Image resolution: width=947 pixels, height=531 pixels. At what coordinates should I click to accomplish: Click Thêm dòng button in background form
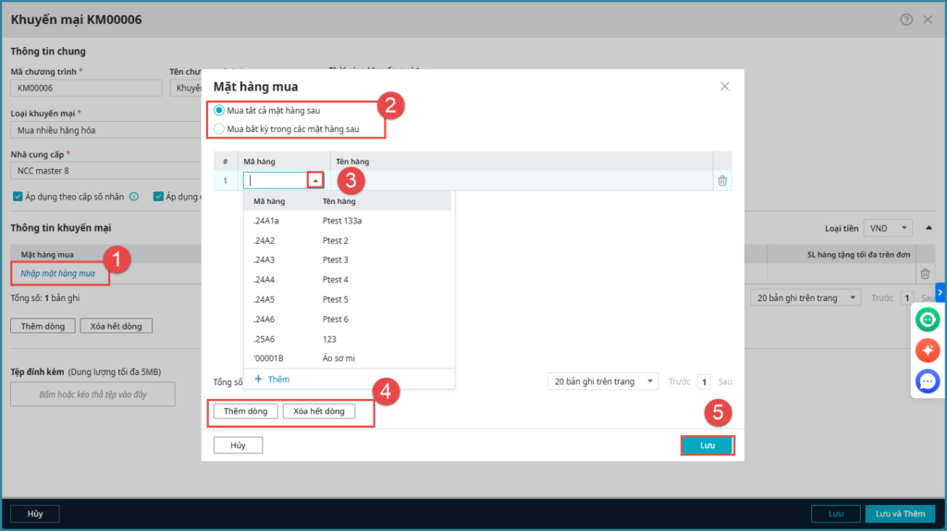coord(43,326)
